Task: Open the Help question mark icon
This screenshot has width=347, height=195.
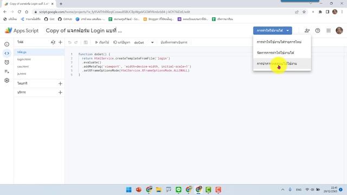Action: coord(318,30)
